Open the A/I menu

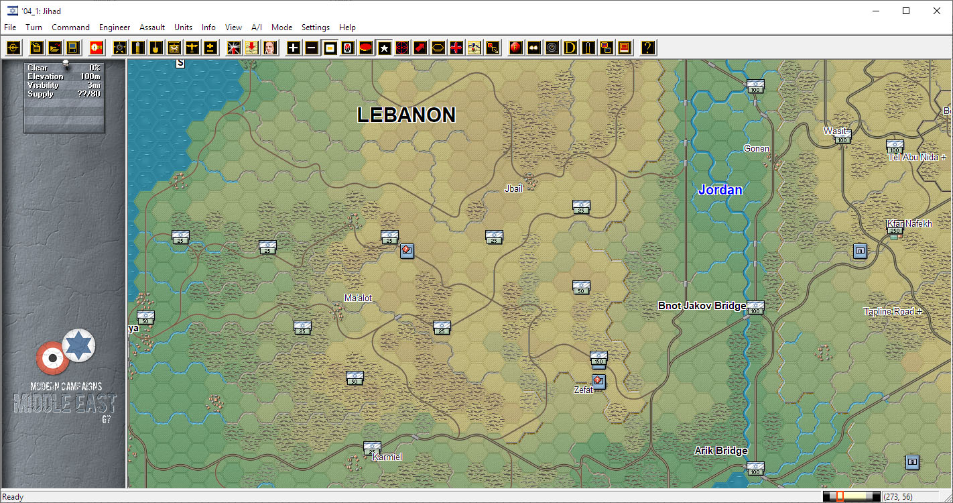click(x=257, y=27)
